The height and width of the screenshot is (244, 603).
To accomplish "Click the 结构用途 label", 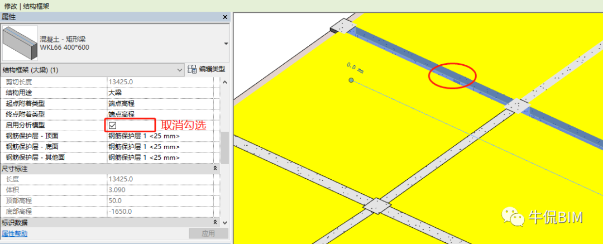I will coord(19,93).
